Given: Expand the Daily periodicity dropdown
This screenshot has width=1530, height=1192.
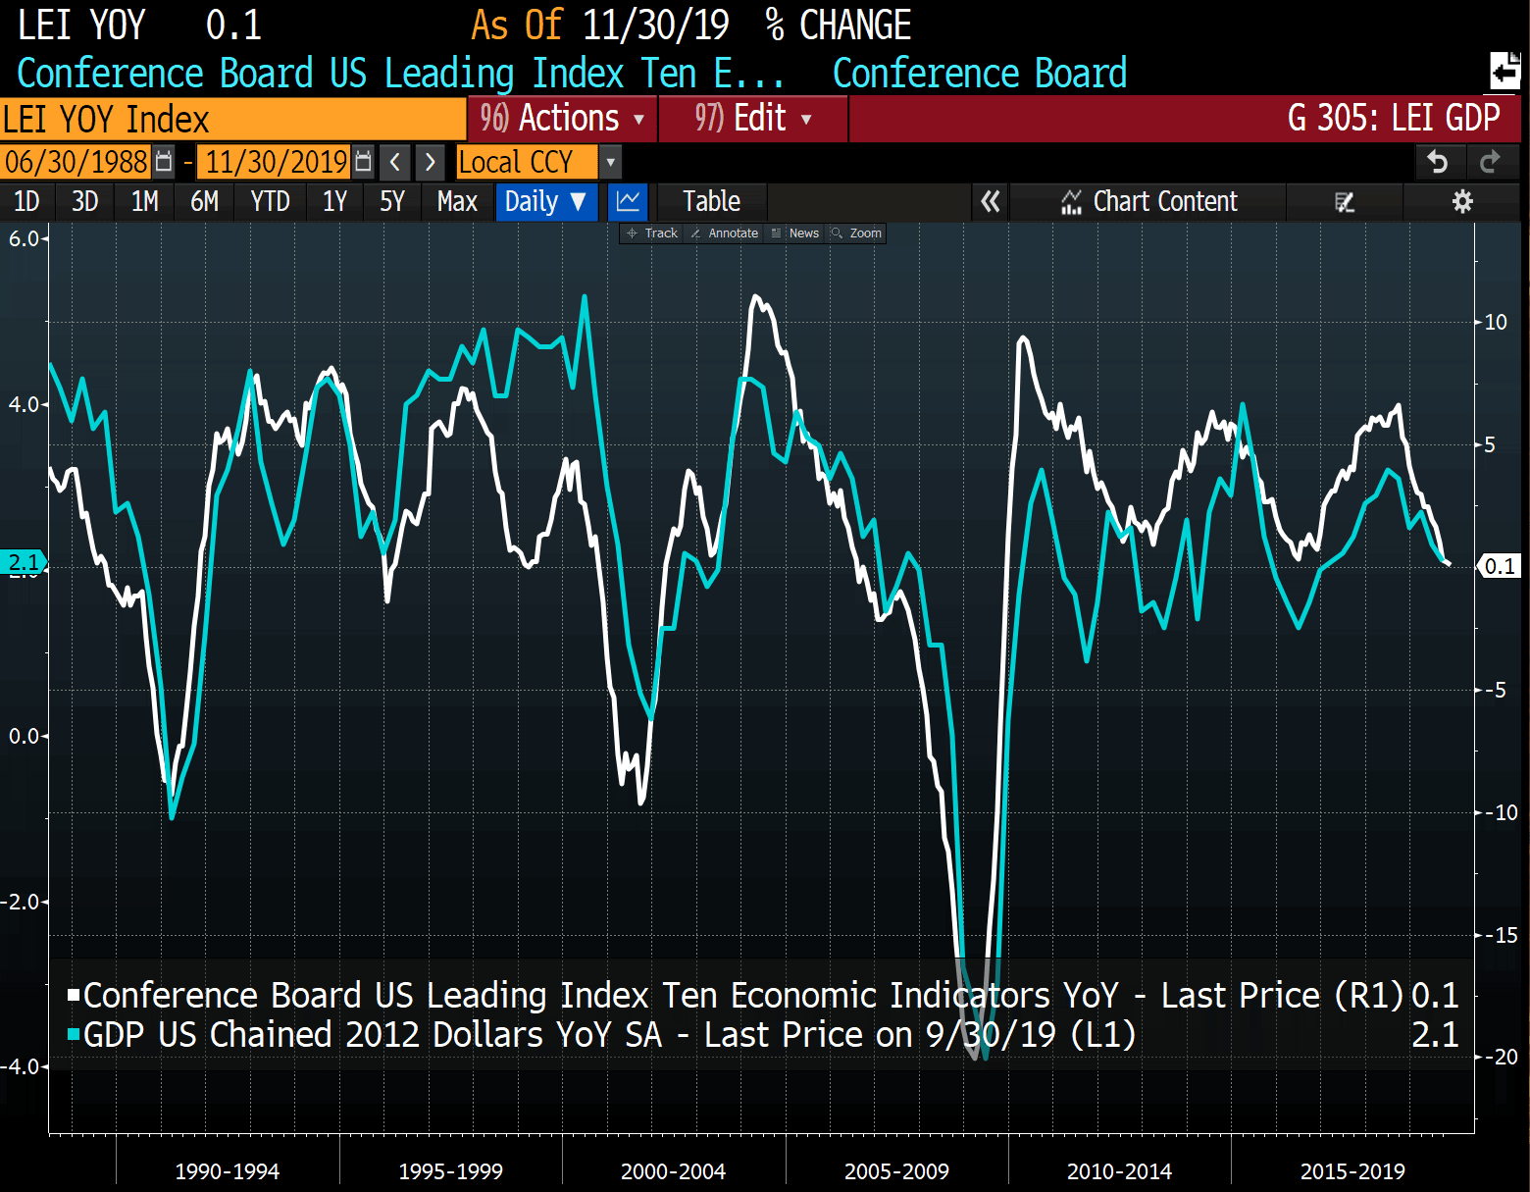Looking at the screenshot, I should coord(546,201).
